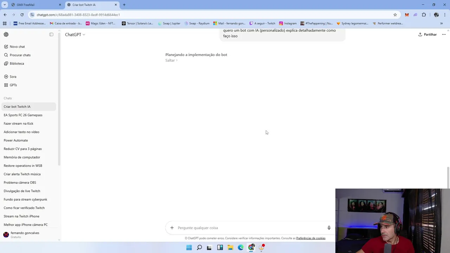Skip thinking with Saltar
Viewport: 450px width, 253px height.
[x=171, y=60]
